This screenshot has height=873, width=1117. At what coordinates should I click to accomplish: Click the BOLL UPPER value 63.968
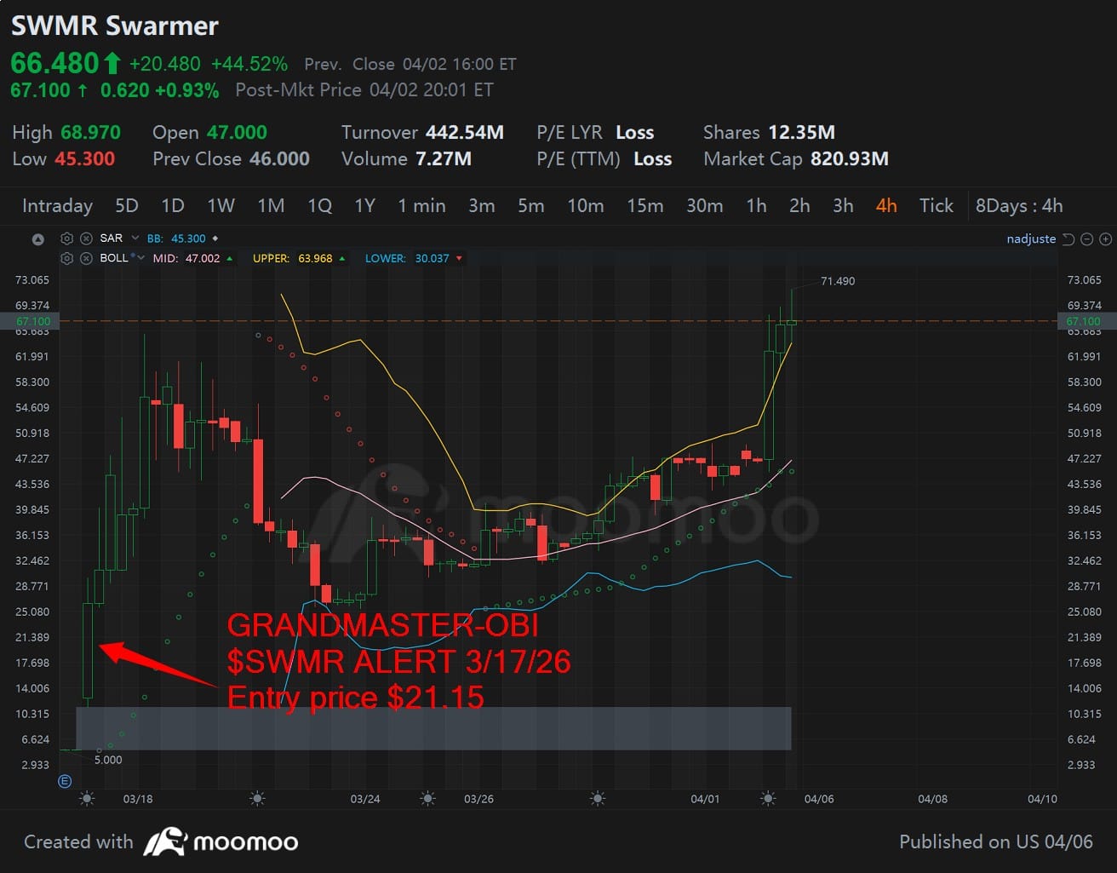point(315,258)
